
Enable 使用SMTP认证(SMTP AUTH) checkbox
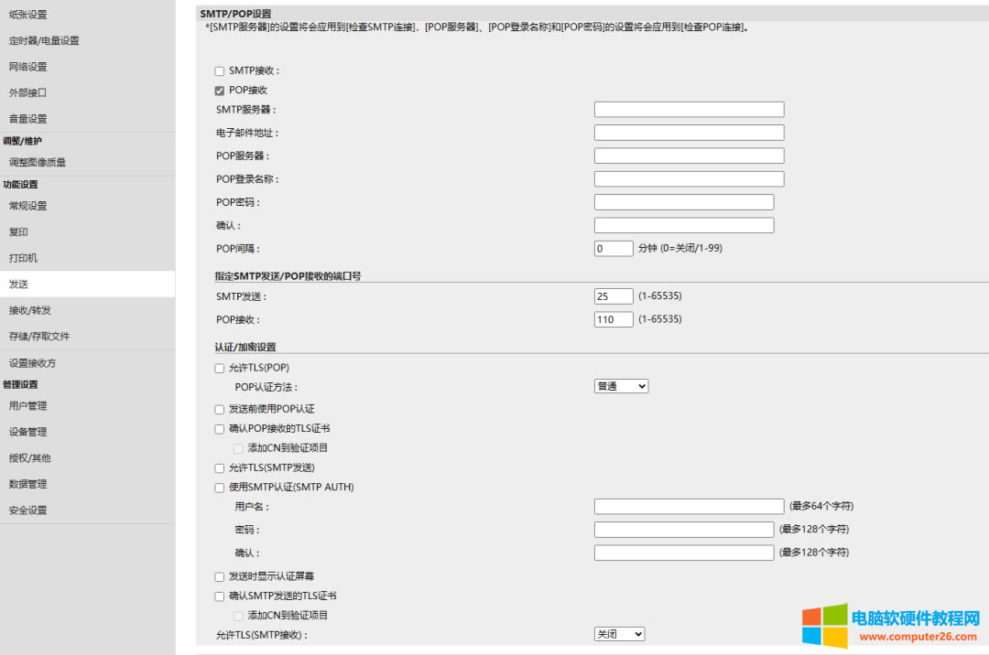point(220,488)
